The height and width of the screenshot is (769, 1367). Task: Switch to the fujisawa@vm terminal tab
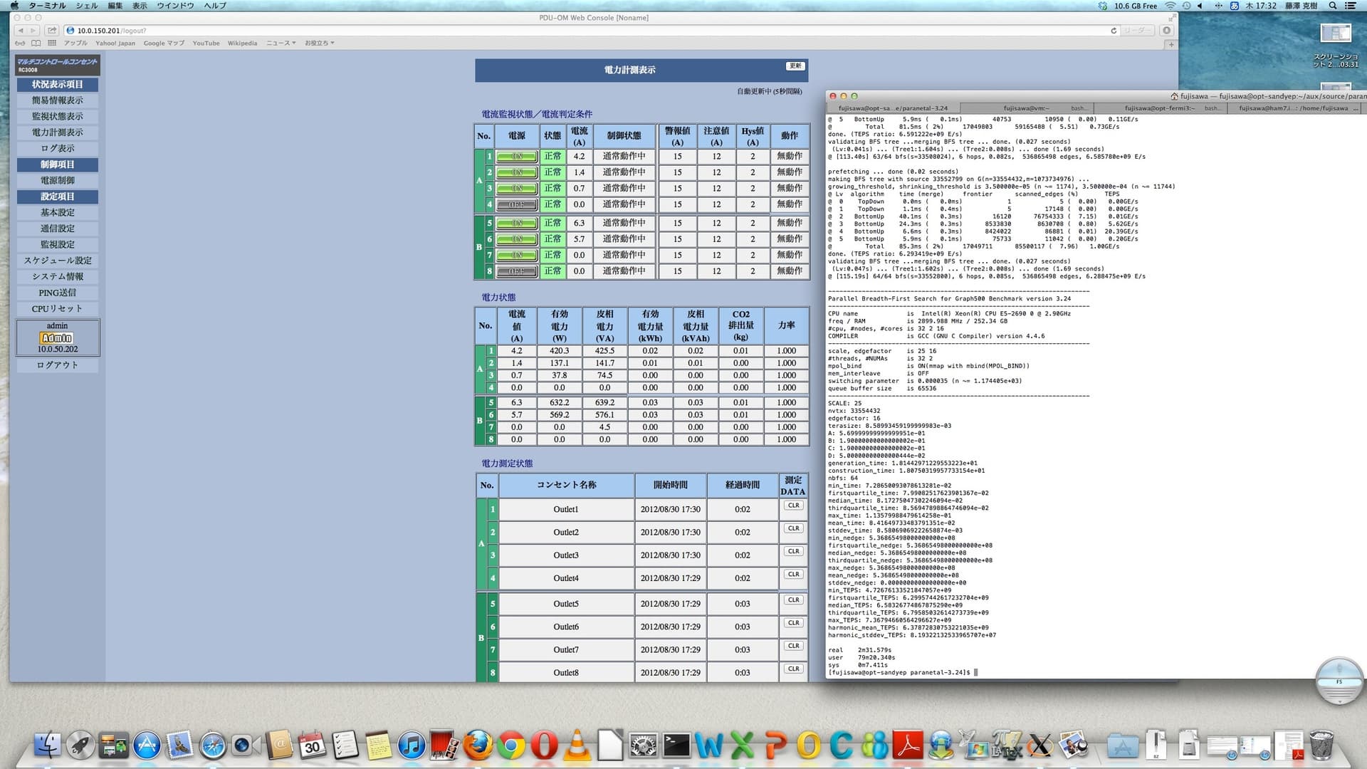[1026, 108]
